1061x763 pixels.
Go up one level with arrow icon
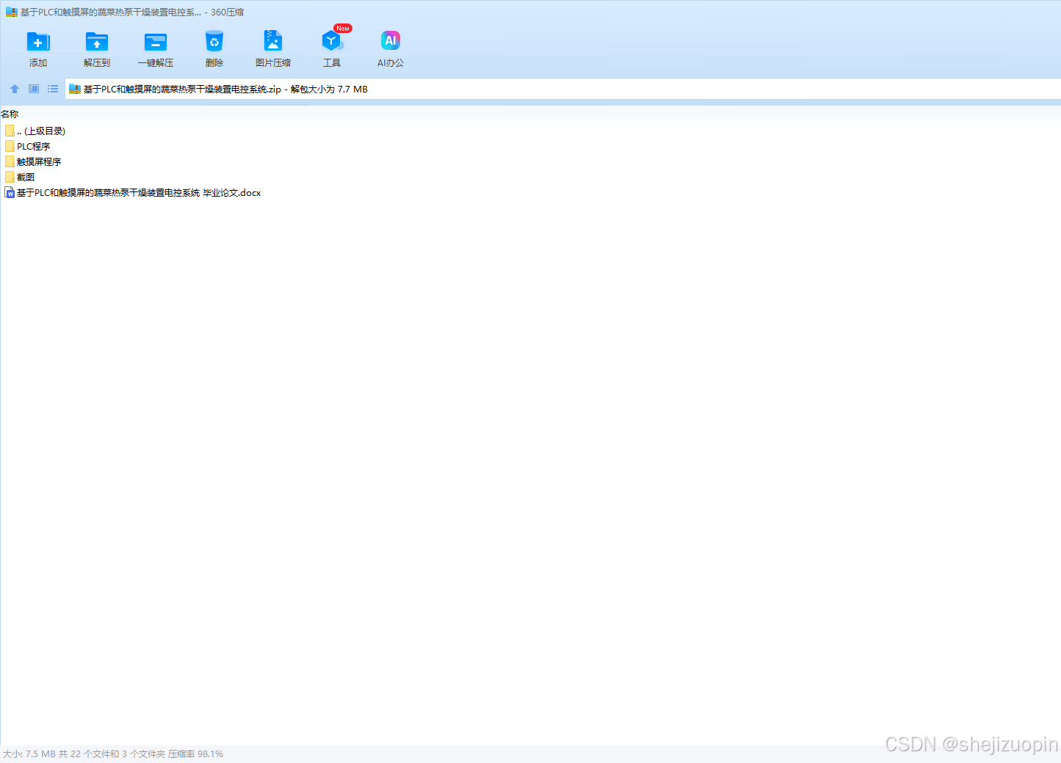click(x=15, y=89)
